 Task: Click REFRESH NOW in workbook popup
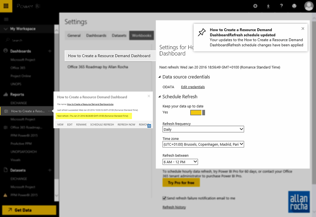click(126, 125)
